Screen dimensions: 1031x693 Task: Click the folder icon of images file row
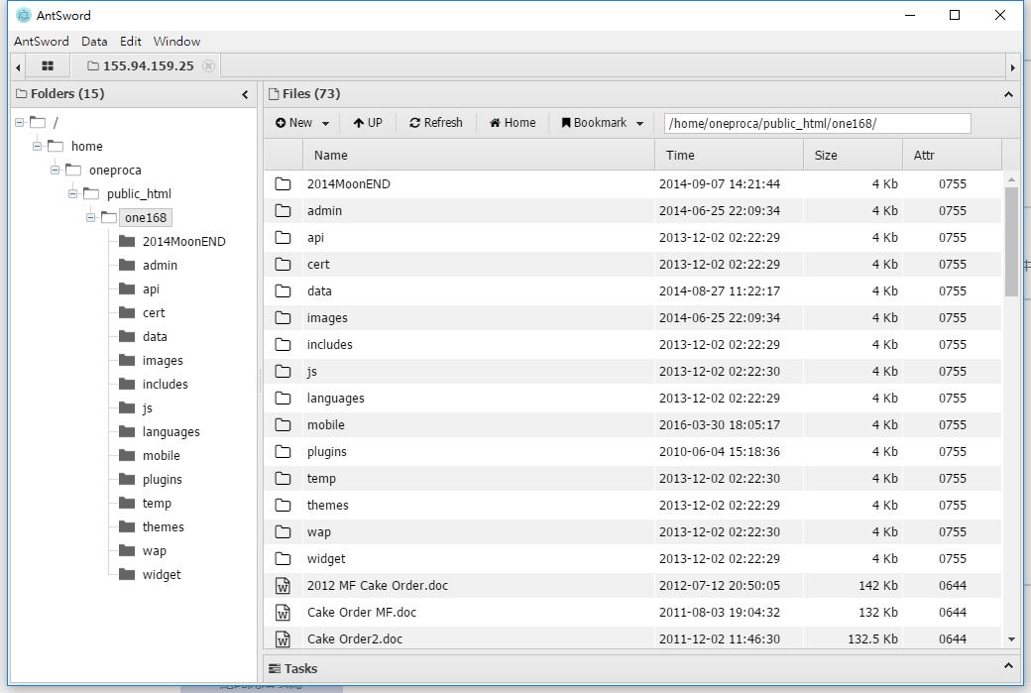coord(283,318)
